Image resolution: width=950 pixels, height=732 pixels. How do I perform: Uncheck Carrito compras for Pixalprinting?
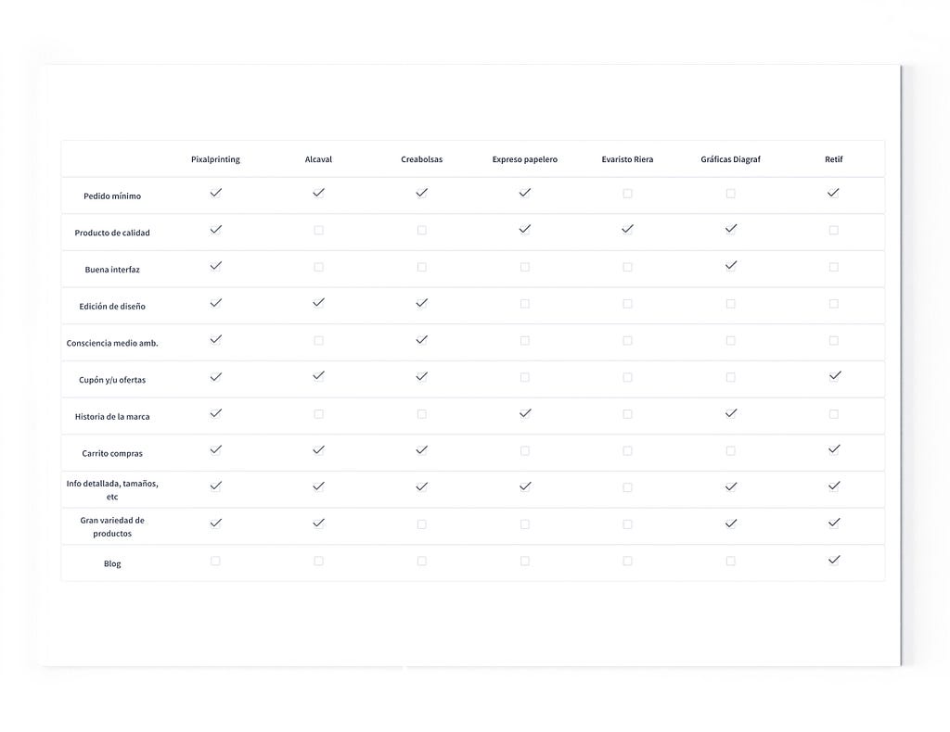point(215,450)
